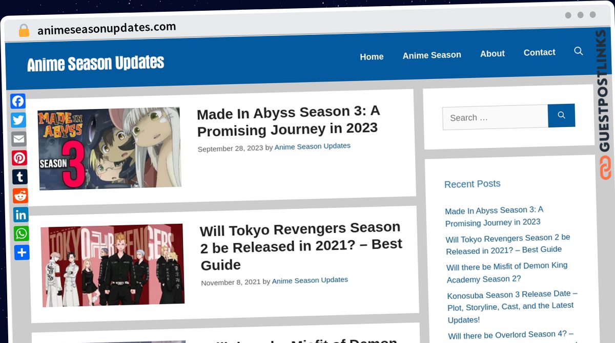Share the page on Reddit
The width and height of the screenshot is (615, 343).
(x=20, y=196)
